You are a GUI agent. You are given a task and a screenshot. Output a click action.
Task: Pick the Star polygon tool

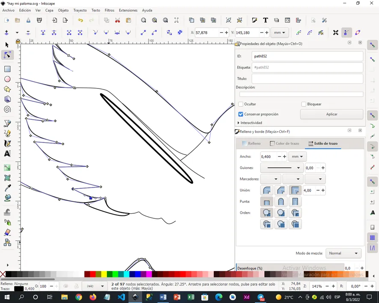click(x=7, y=89)
